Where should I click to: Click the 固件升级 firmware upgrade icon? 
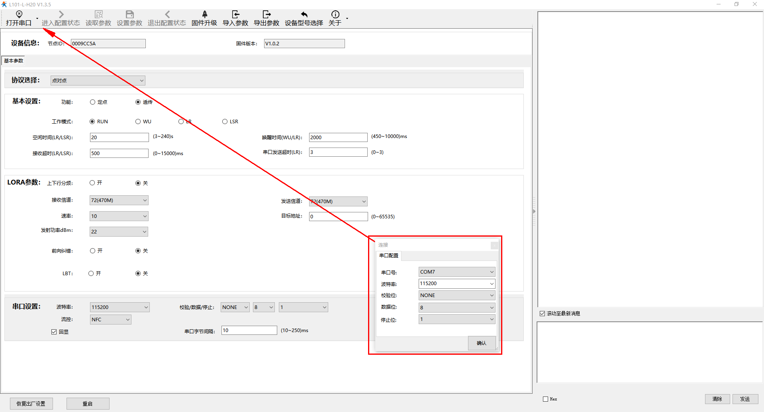coord(204,15)
